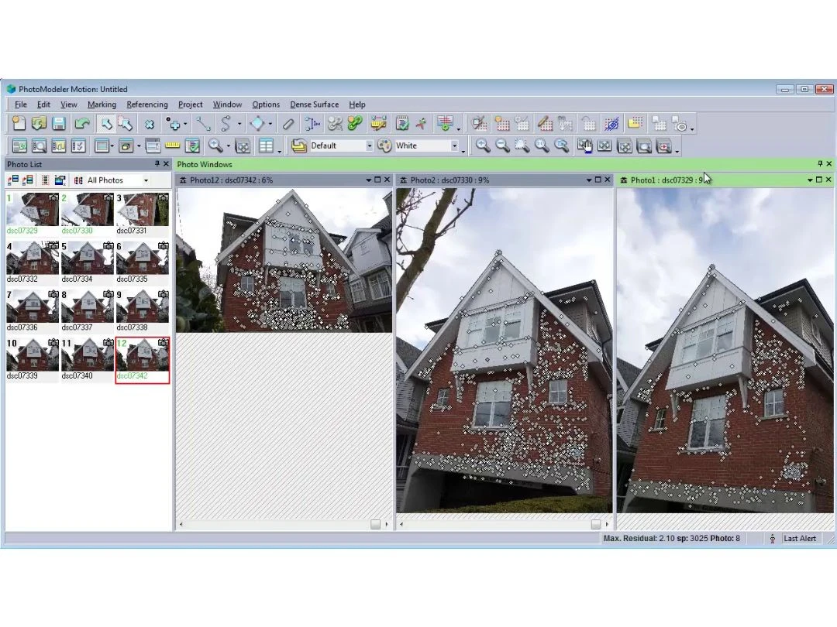The image size is (837, 627).
Task: Click the Save project floppy disk icon
Action: 59,124
